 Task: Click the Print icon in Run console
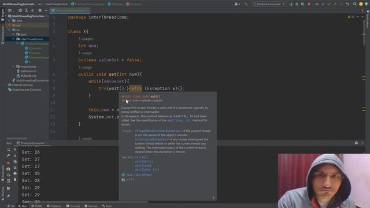pyautogui.click(x=15, y=173)
